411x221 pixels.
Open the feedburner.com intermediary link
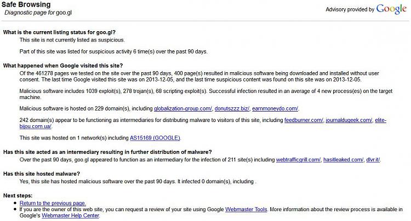point(304,120)
